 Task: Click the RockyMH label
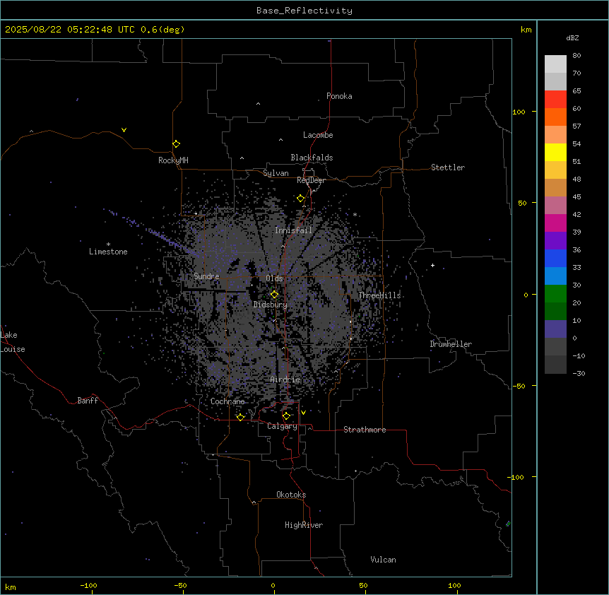(x=173, y=160)
